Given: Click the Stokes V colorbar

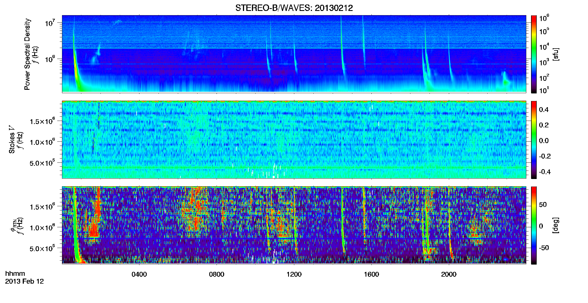Looking at the screenshot, I should pos(534,140).
